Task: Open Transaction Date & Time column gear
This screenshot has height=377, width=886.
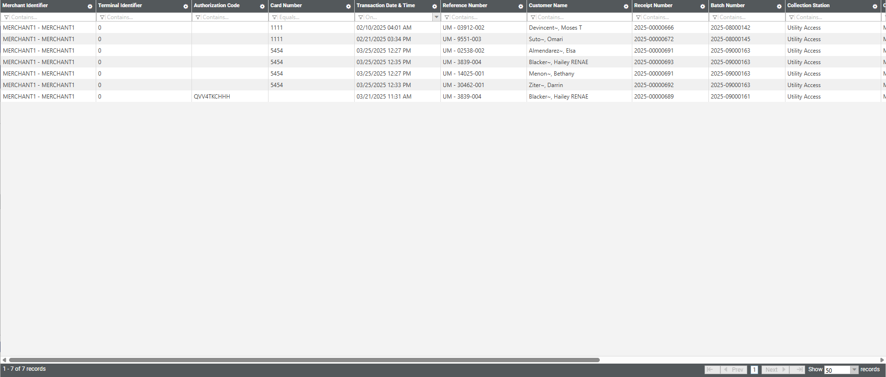Action: point(435,6)
